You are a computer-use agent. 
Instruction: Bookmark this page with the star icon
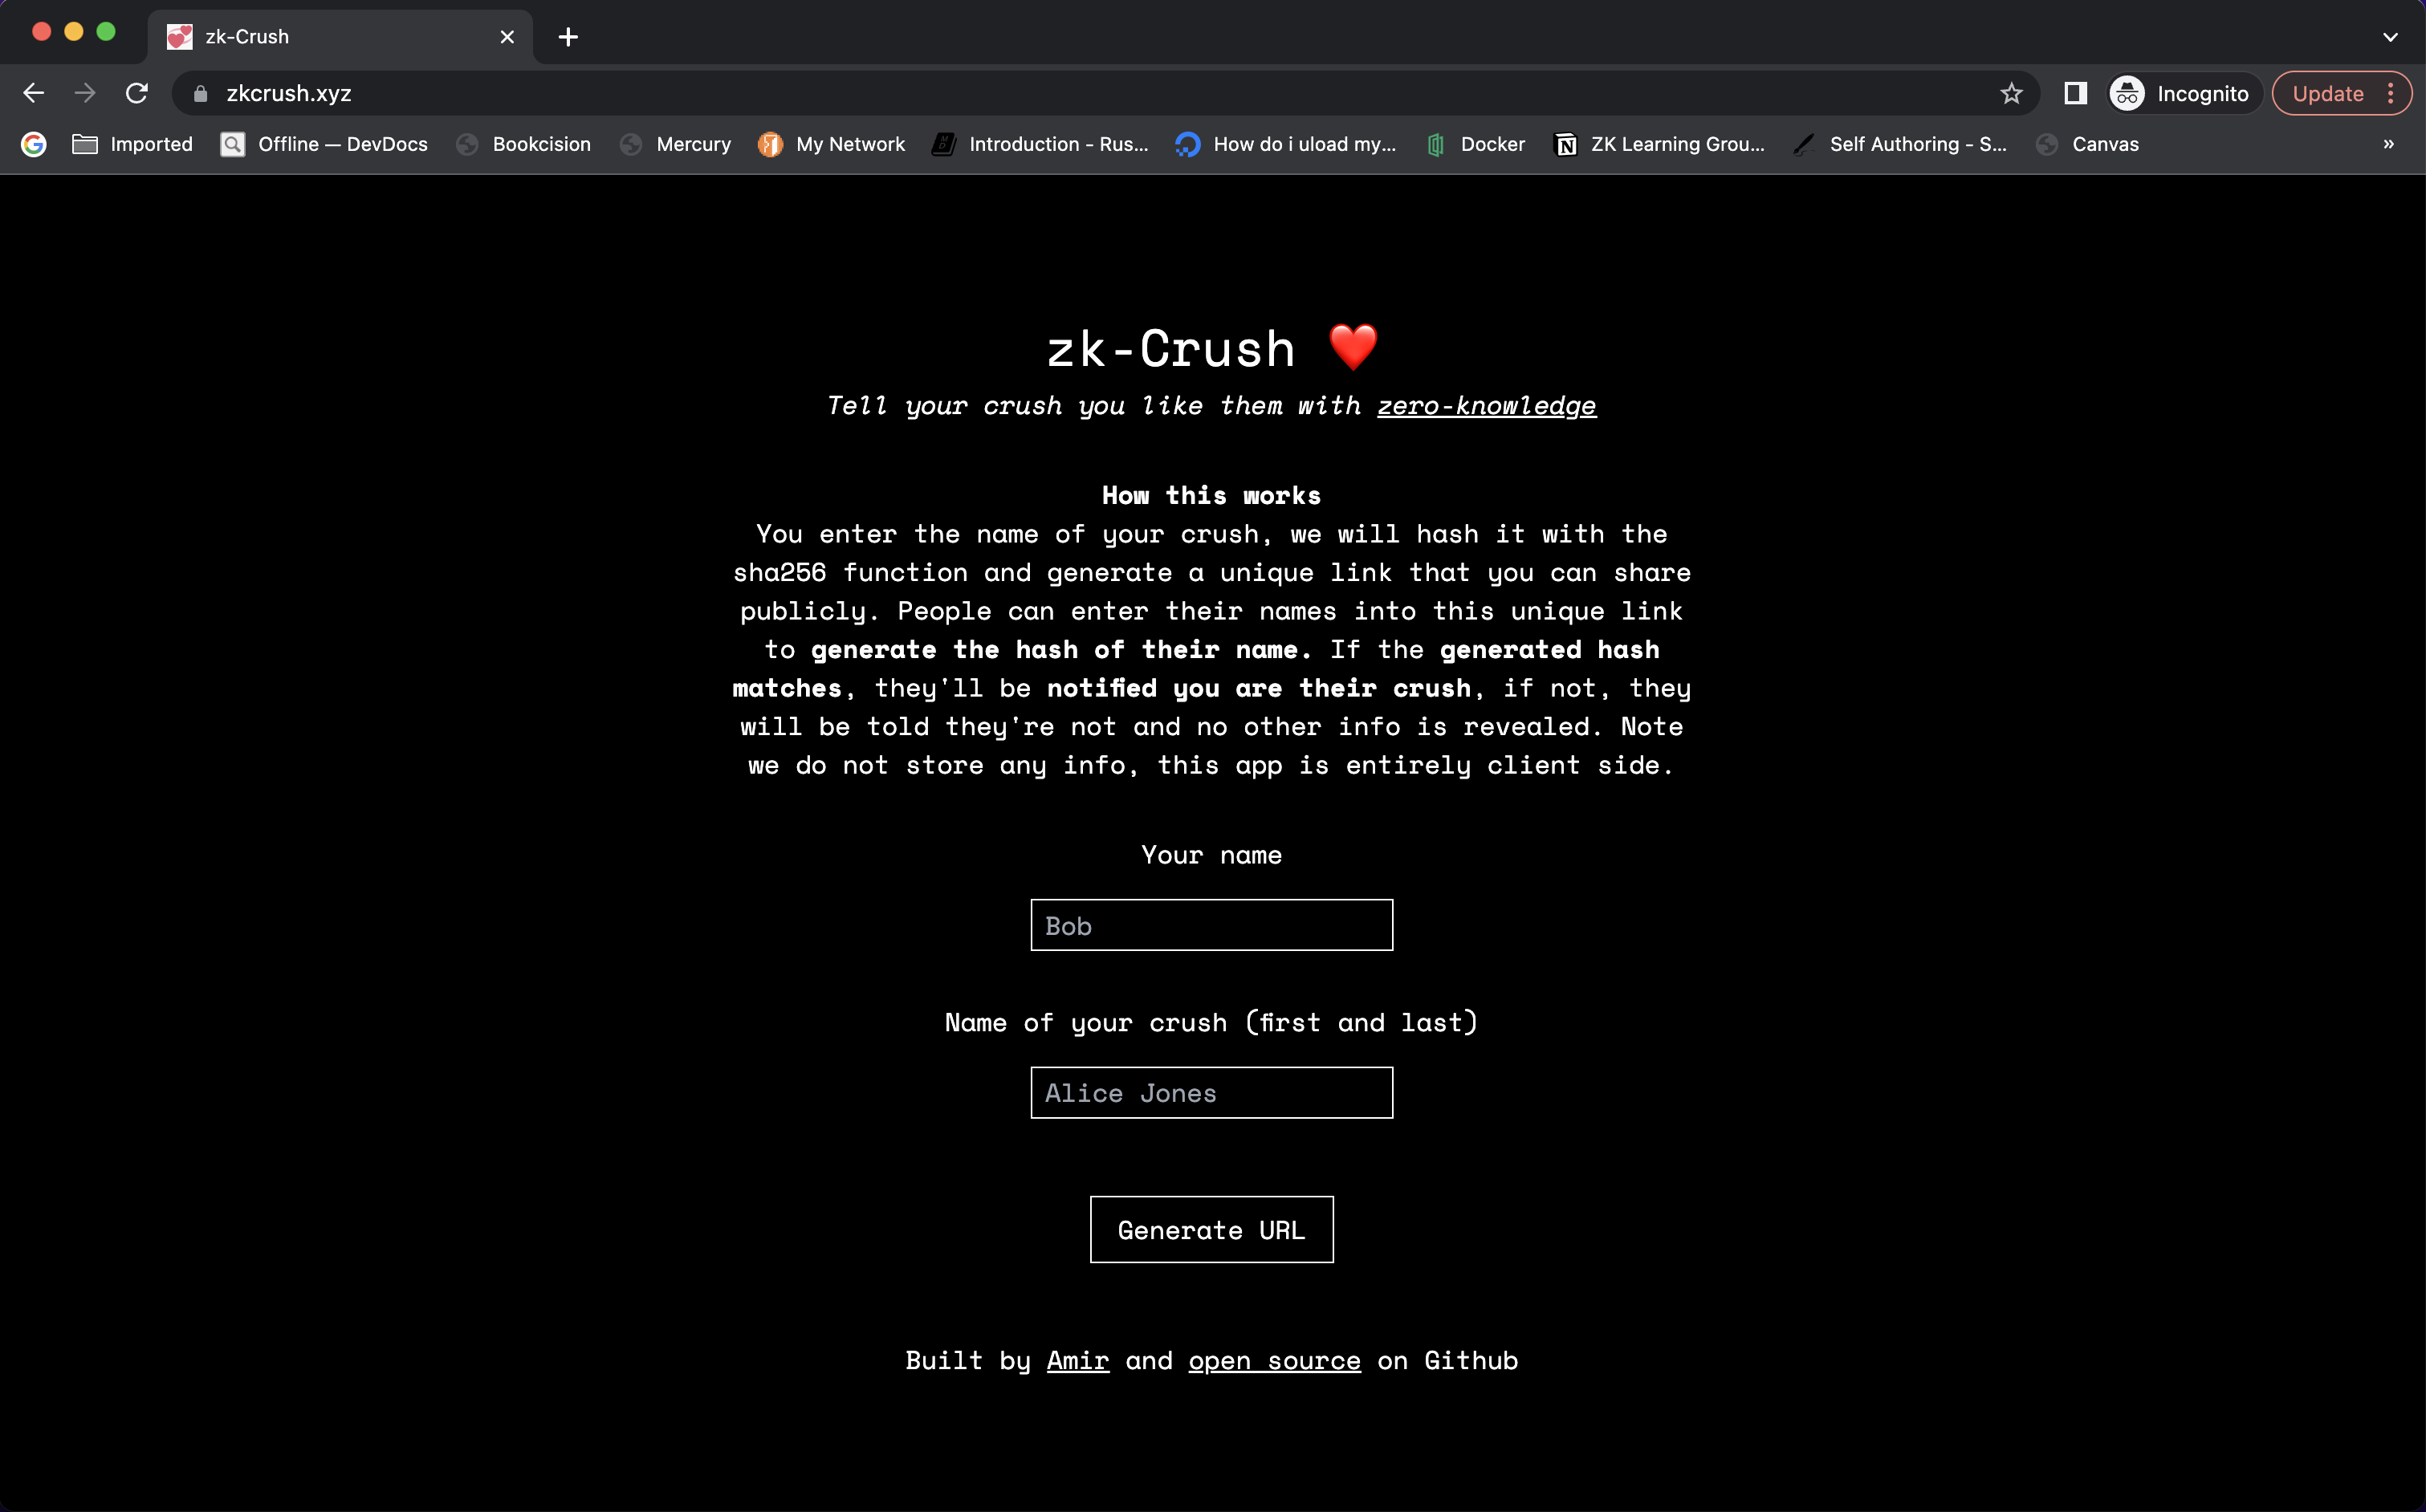pyautogui.click(x=2011, y=93)
